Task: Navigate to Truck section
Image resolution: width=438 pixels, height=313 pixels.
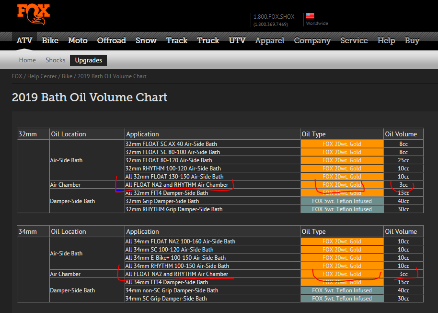Action: (208, 40)
